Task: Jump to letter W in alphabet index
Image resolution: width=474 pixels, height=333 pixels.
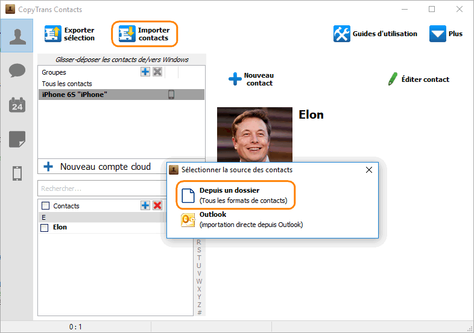Action: 199,281
